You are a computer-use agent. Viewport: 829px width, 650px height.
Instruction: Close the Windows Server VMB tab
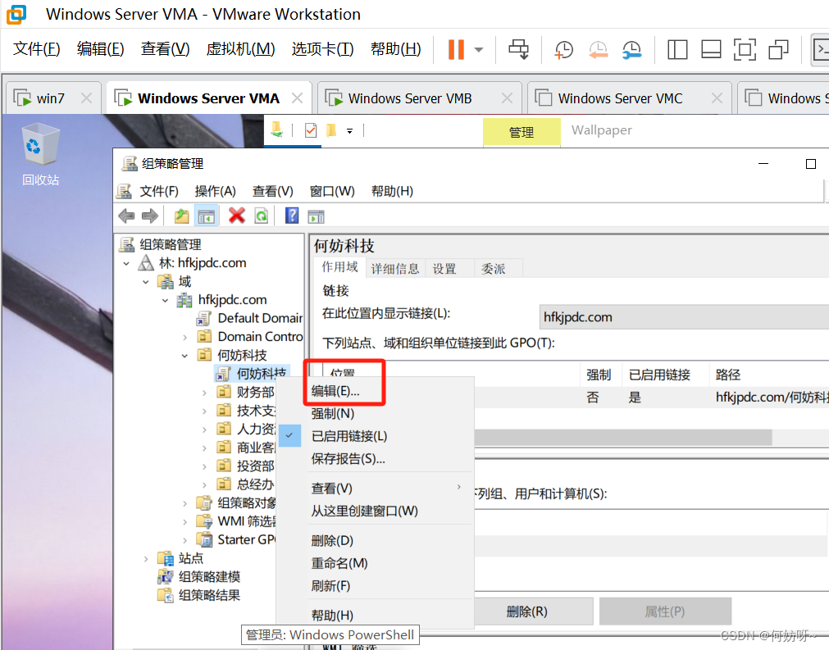click(x=507, y=98)
